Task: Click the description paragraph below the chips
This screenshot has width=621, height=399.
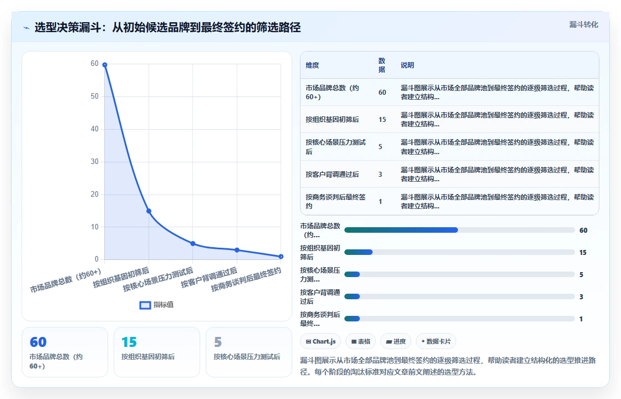Action: [448, 366]
